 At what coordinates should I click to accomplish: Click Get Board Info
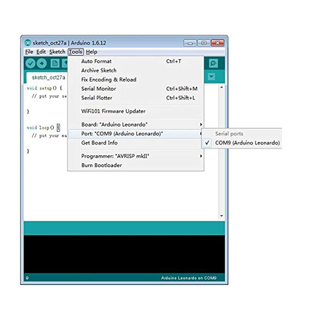(x=99, y=143)
